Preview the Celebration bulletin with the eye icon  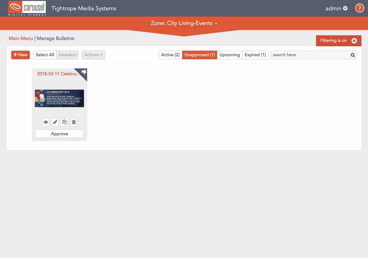point(46,122)
